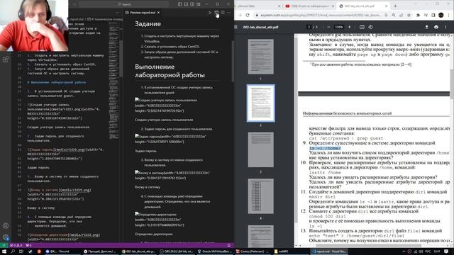The width and height of the screenshot is (454, 255).
Task: Click the notifications bell in status bar
Action: pos(228,245)
